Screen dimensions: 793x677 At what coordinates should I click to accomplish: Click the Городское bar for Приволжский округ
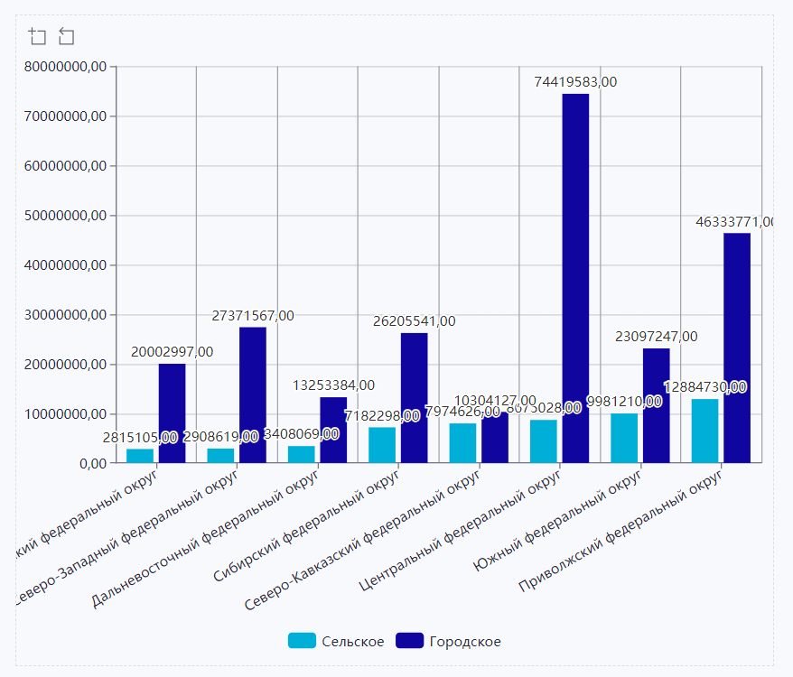pos(737,348)
